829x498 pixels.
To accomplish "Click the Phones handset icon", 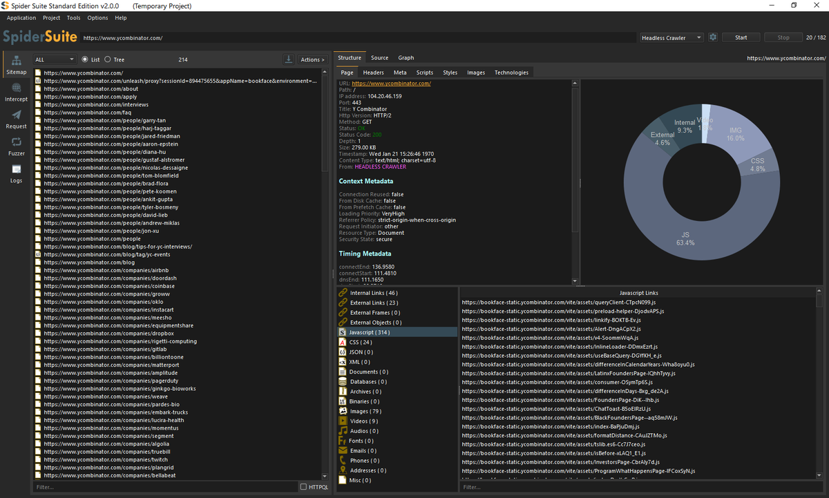I will click(x=343, y=460).
